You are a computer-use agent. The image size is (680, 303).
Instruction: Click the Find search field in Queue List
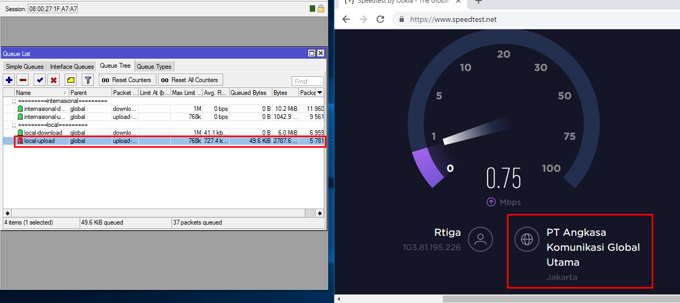(307, 81)
